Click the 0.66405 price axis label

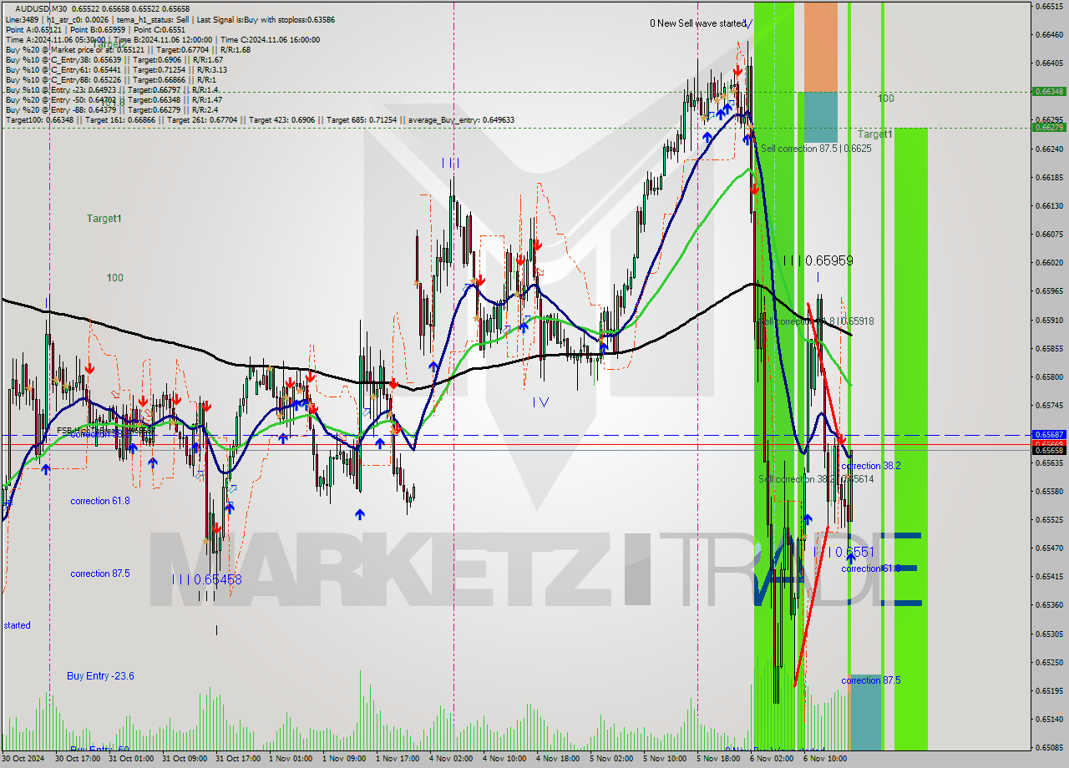(x=1049, y=63)
